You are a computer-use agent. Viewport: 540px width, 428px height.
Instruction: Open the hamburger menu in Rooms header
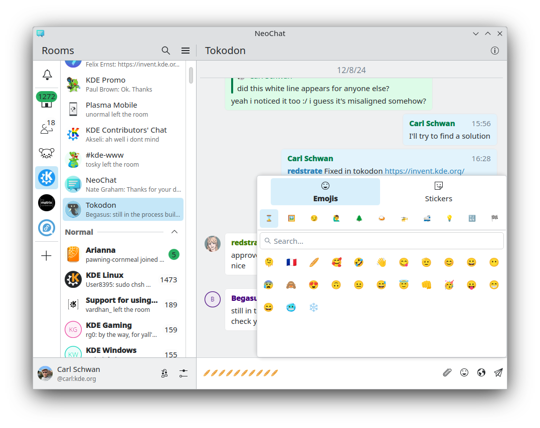click(x=186, y=51)
